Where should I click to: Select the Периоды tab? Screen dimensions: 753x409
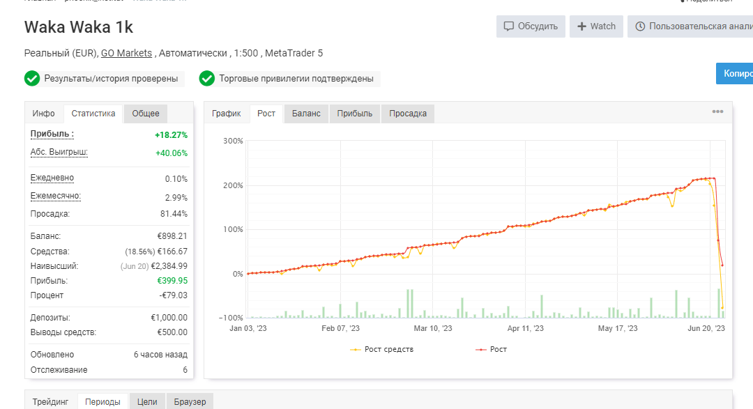tap(102, 402)
